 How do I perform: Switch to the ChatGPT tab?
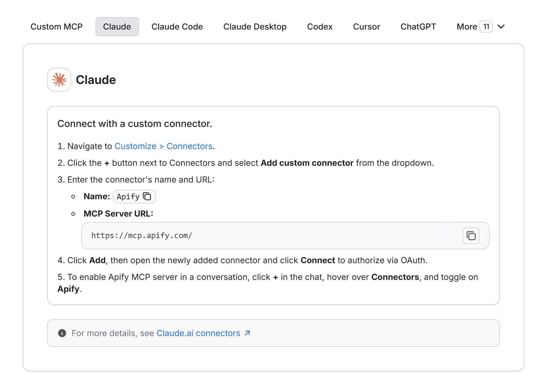(x=418, y=27)
